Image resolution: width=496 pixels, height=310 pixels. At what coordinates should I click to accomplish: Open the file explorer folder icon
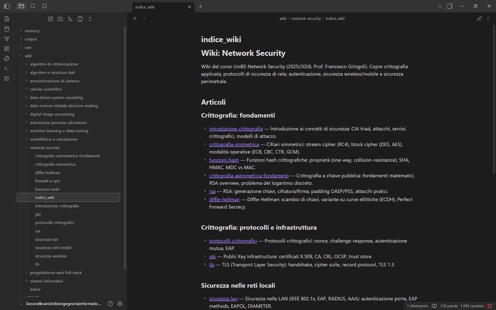(x=21, y=6)
